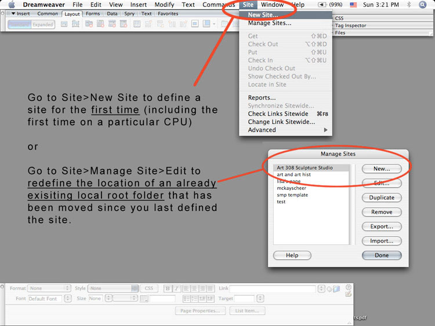Align text center in Properties panel

194,288
